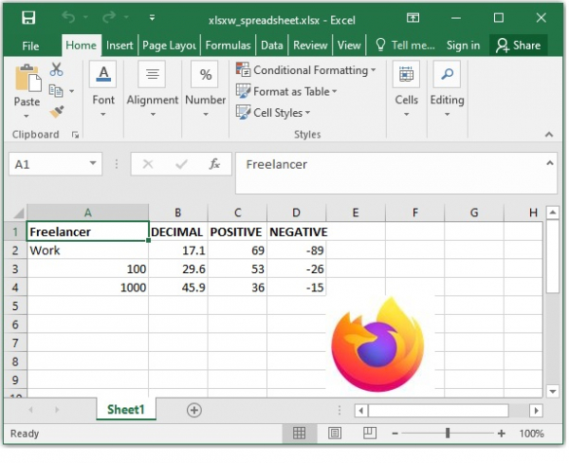Click the horizontal scrollbar right arrow
Image resolution: width=569 pixels, height=463 pixels.
pos(536,411)
